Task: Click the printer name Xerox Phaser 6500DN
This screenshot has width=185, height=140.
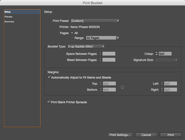Action: tap(85, 27)
